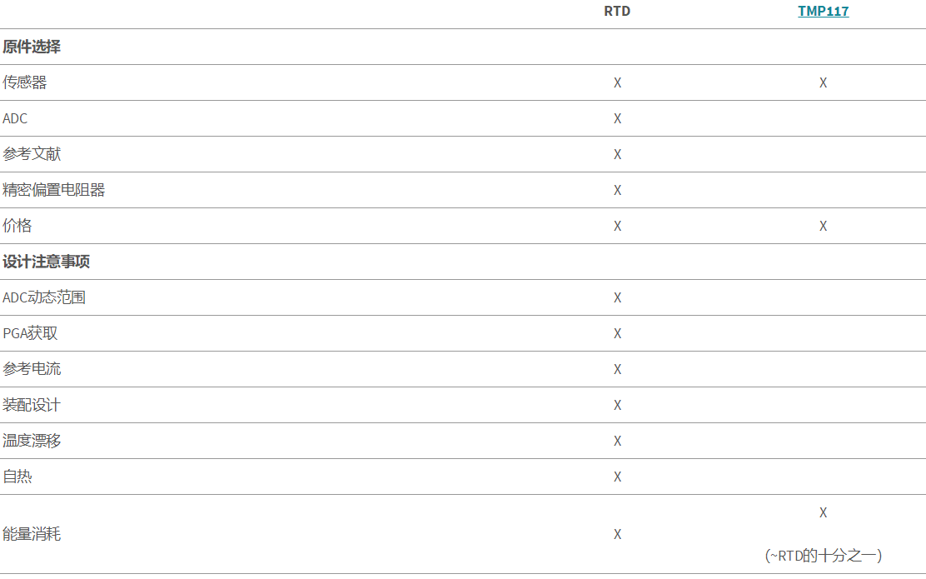Image resolution: width=926 pixels, height=579 pixels.
Task: Open the TMP117 link in header
Action: pyautogui.click(x=823, y=12)
